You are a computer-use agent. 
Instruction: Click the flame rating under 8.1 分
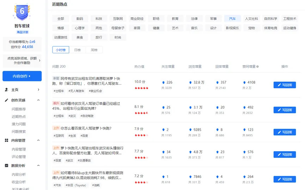(141, 113)
